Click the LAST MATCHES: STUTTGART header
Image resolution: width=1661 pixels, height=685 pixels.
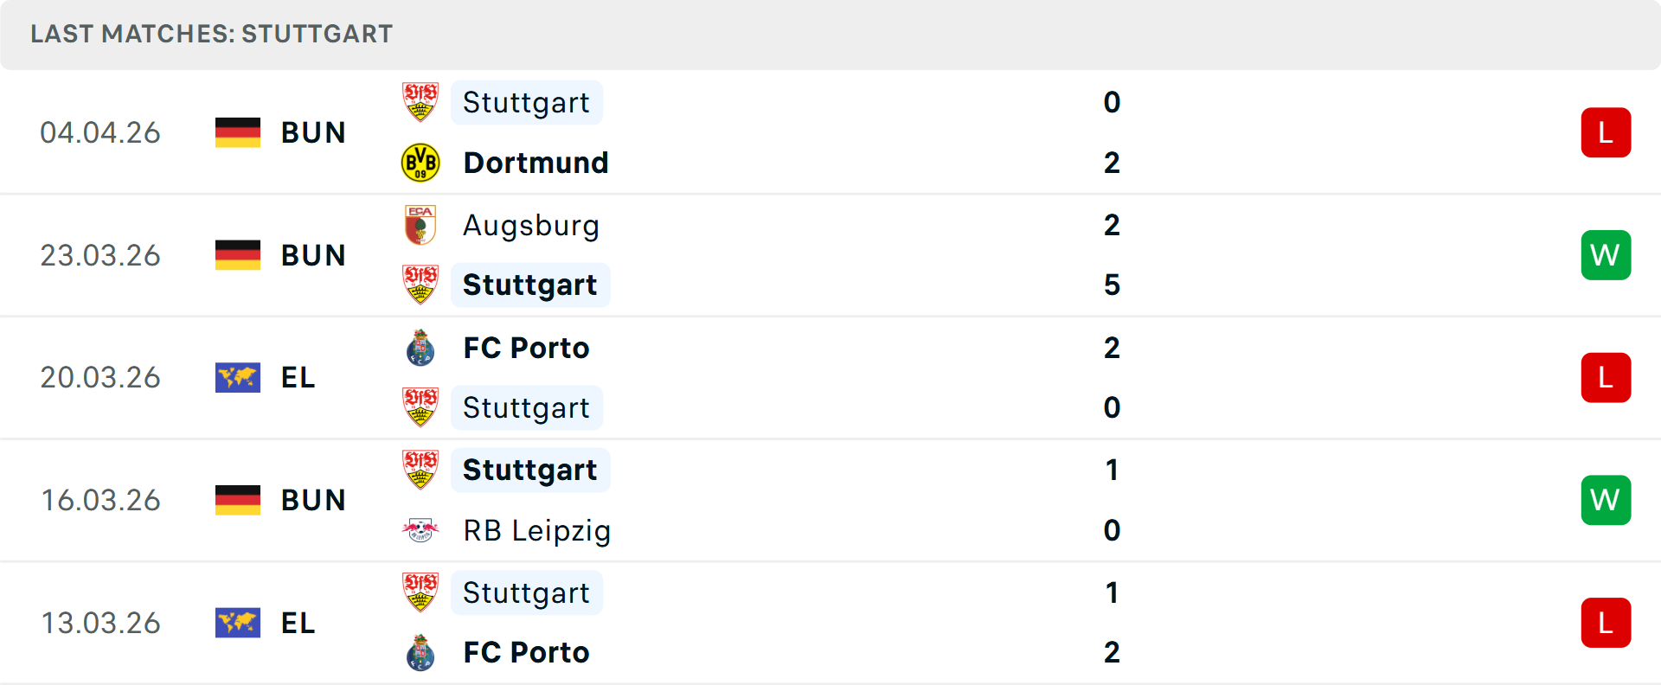(210, 34)
